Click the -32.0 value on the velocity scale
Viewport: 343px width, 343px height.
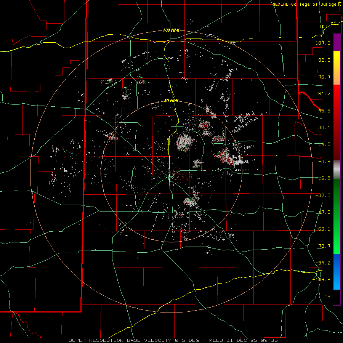click(323, 196)
